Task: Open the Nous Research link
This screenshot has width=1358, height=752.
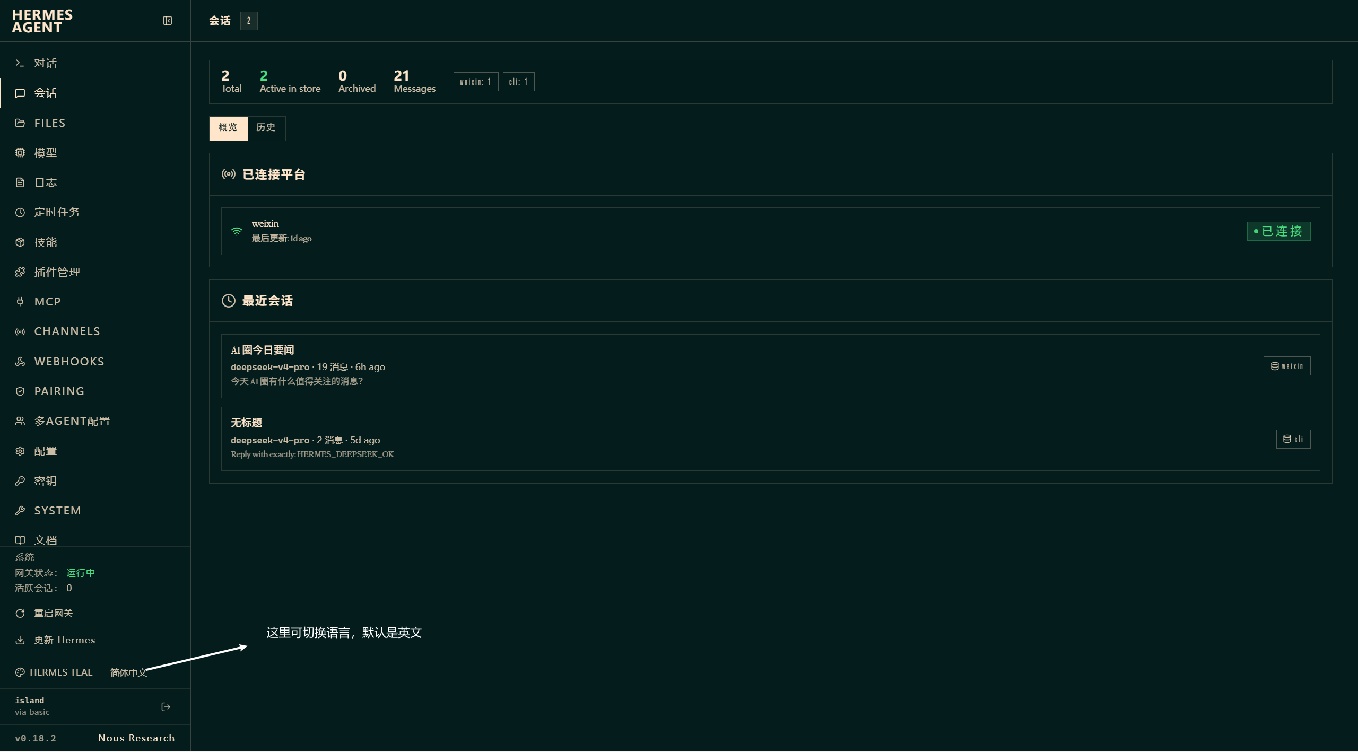Action: (x=136, y=738)
